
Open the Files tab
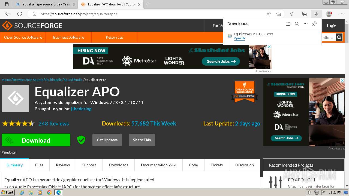tap(39, 165)
